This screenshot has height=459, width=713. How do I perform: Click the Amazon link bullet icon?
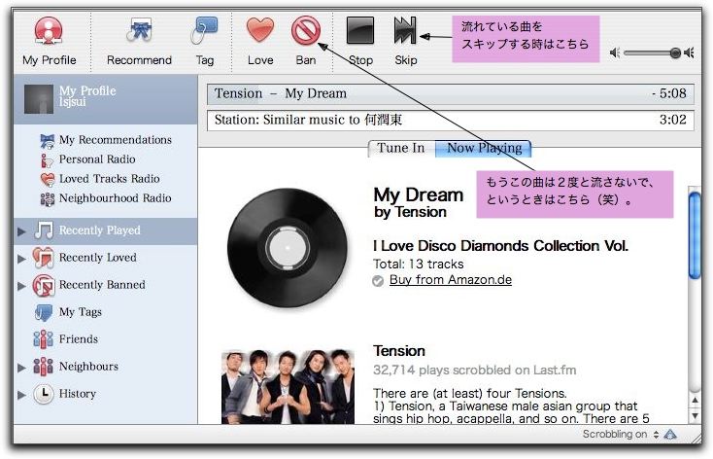378,281
